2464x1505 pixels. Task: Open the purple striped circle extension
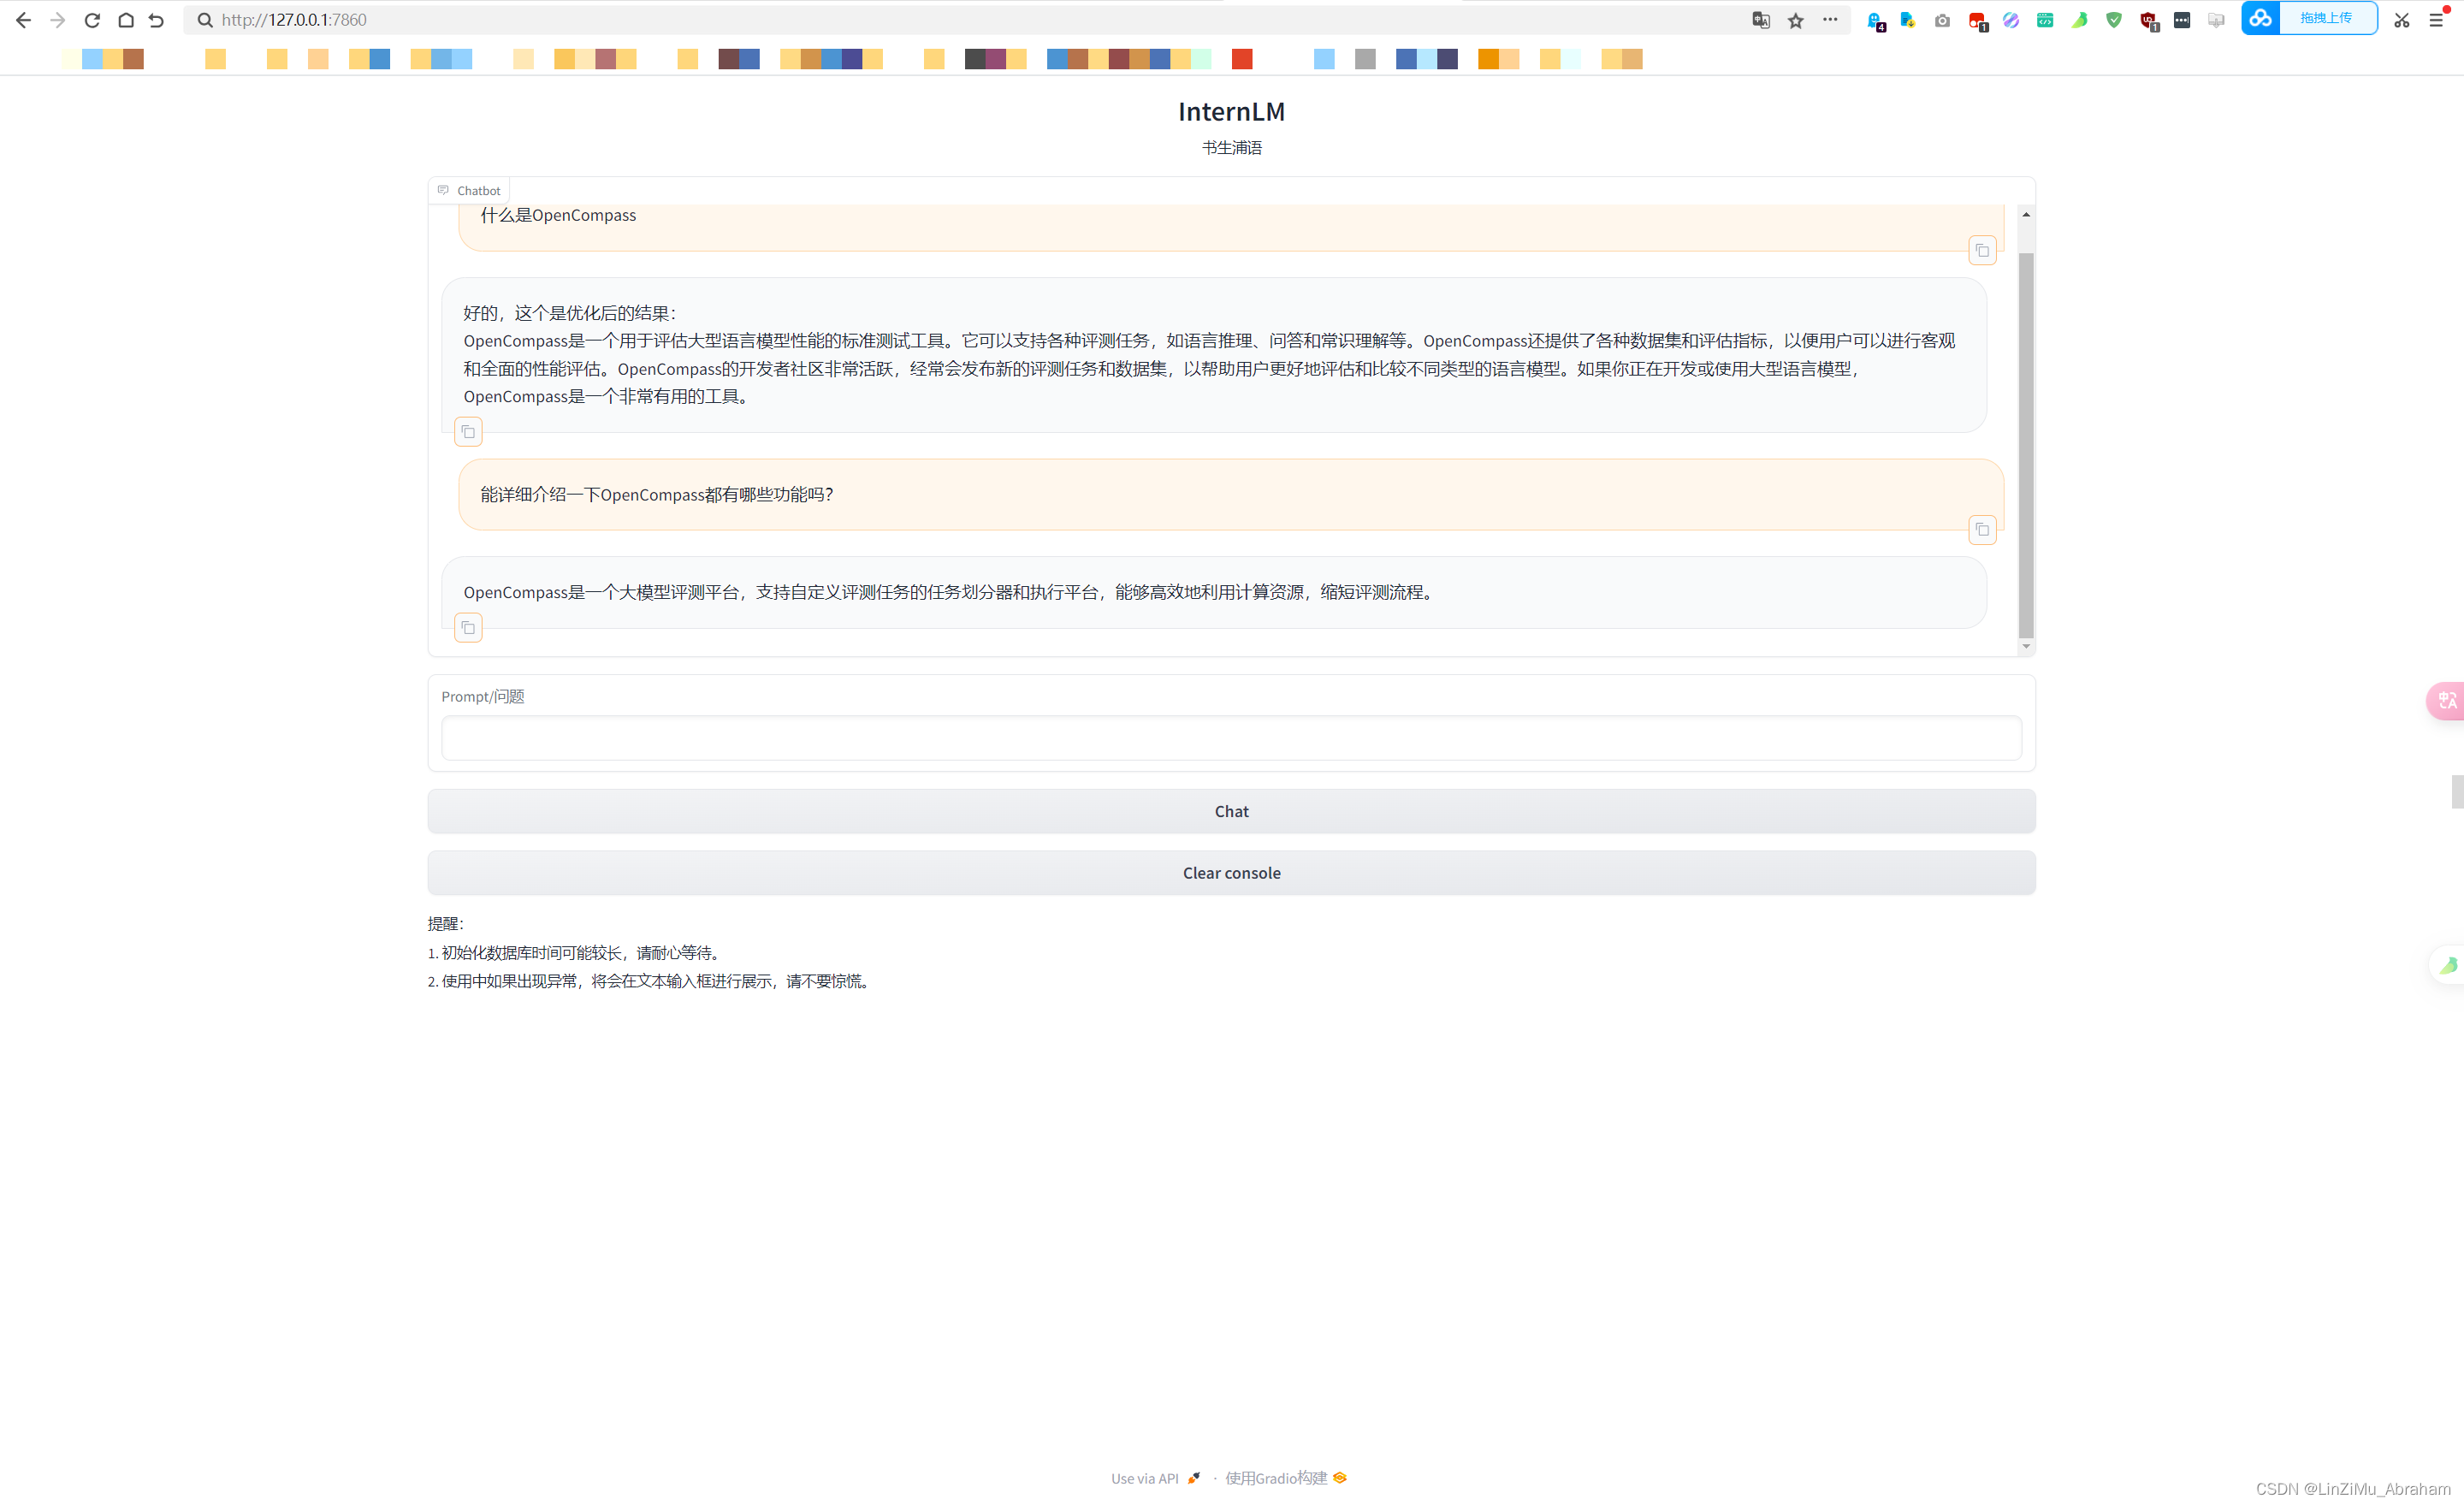pos(2011,20)
